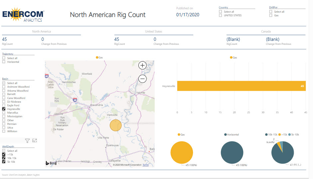Select the Marcellus basin checkbox

pos(4,113)
